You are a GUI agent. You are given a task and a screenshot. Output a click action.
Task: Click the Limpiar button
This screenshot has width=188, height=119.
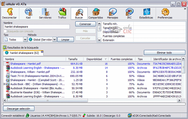(x=65, y=40)
